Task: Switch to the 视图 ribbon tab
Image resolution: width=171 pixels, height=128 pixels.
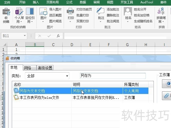Action: (110, 2)
